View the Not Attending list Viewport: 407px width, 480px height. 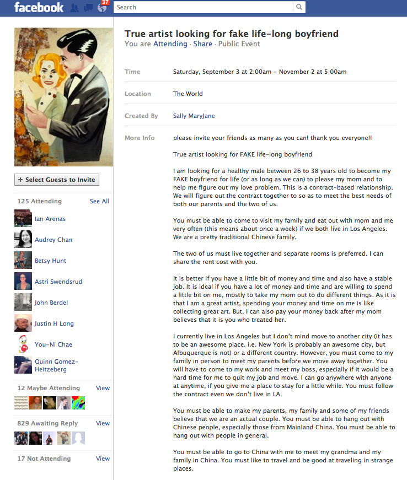(103, 459)
